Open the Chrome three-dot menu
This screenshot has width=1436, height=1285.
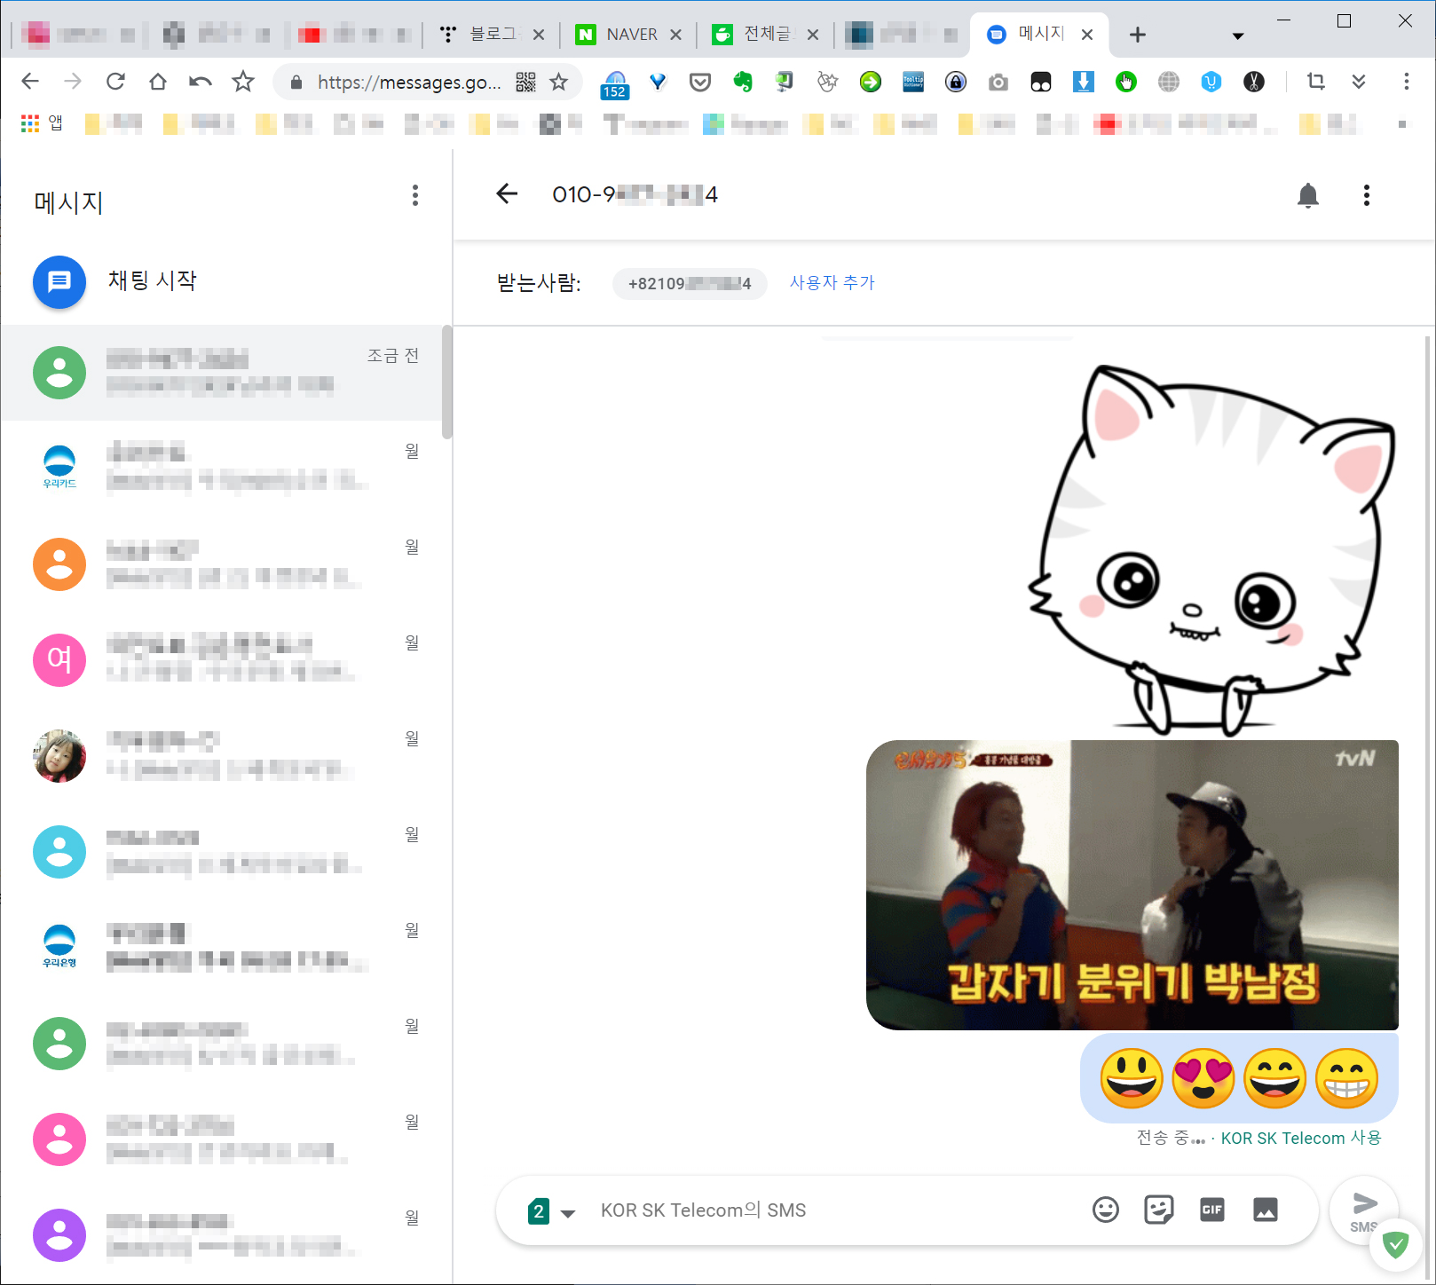click(1407, 82)
